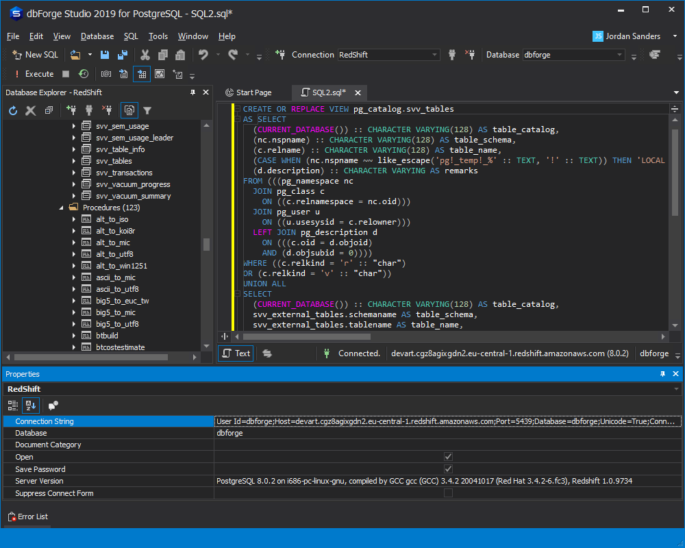
Task: Select the SQL2.sql* tab
Action: (x=329, y=92)
